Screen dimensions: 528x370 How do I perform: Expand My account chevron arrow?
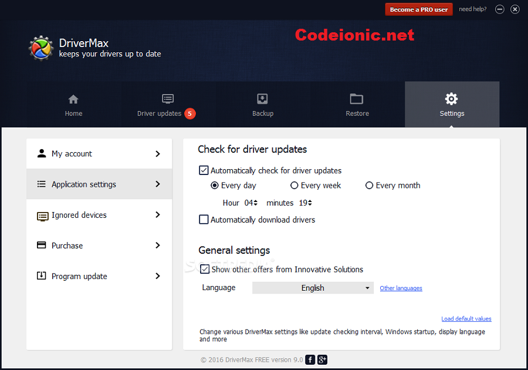[158, 154]
